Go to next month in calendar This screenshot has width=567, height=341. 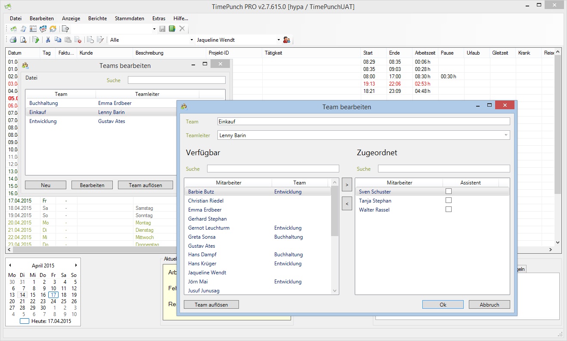76,265
